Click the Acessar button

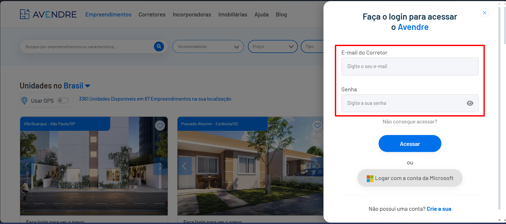[410, 144]
